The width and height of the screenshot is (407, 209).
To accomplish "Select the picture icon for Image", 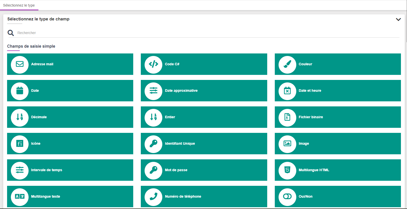I will click(x=287, y=144).
